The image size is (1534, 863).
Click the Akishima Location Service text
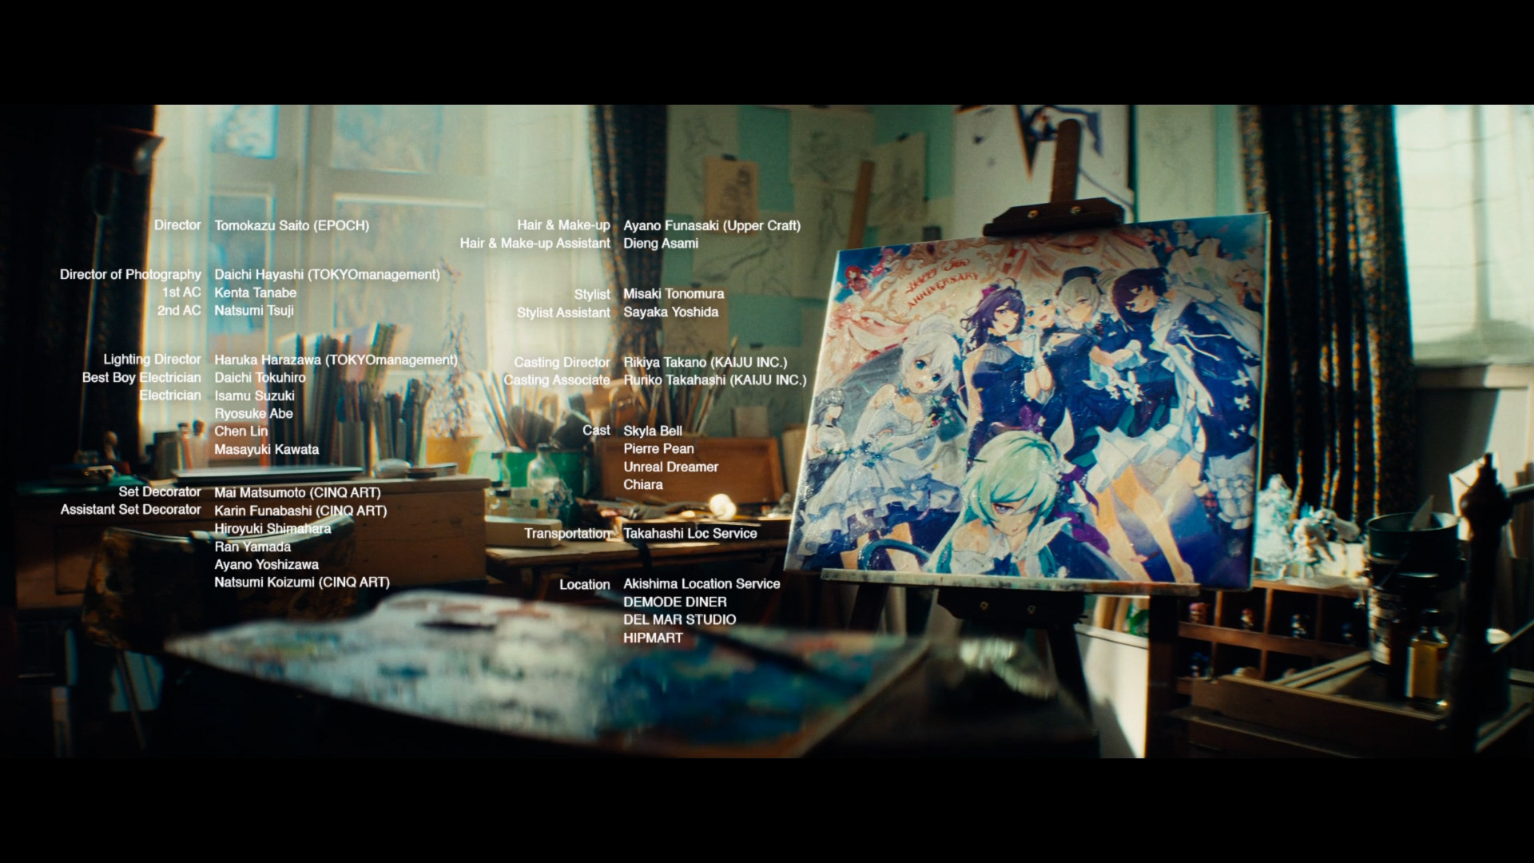(701, 584)
